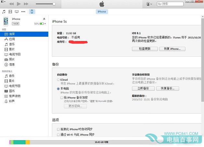Click the search input field
204x147 pixels.
[170, 4]
